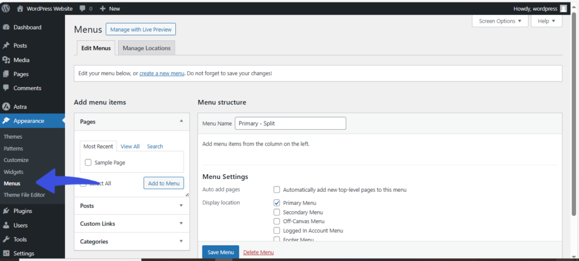Open Media label in sidebar
The image size is (579, 261).
21,60
